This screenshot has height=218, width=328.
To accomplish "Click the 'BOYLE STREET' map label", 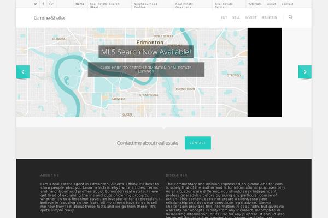I will (163, 36).
